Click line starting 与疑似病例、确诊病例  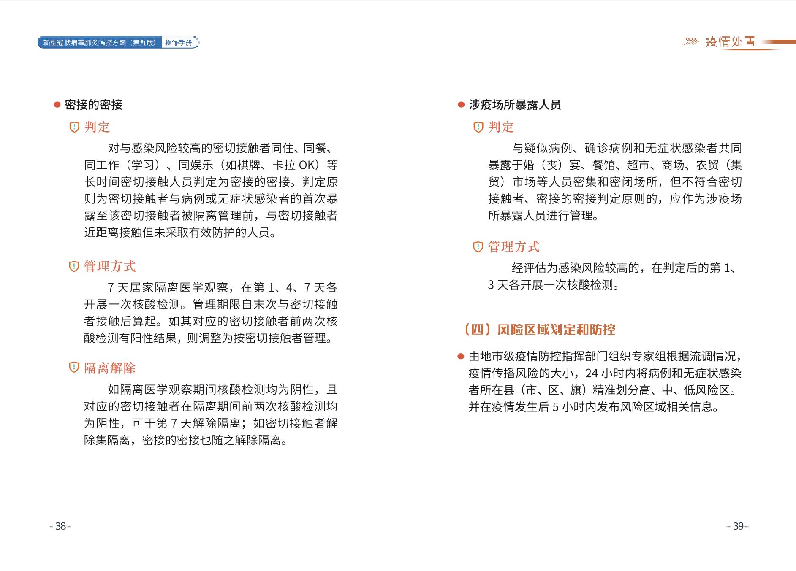point(627,148)
